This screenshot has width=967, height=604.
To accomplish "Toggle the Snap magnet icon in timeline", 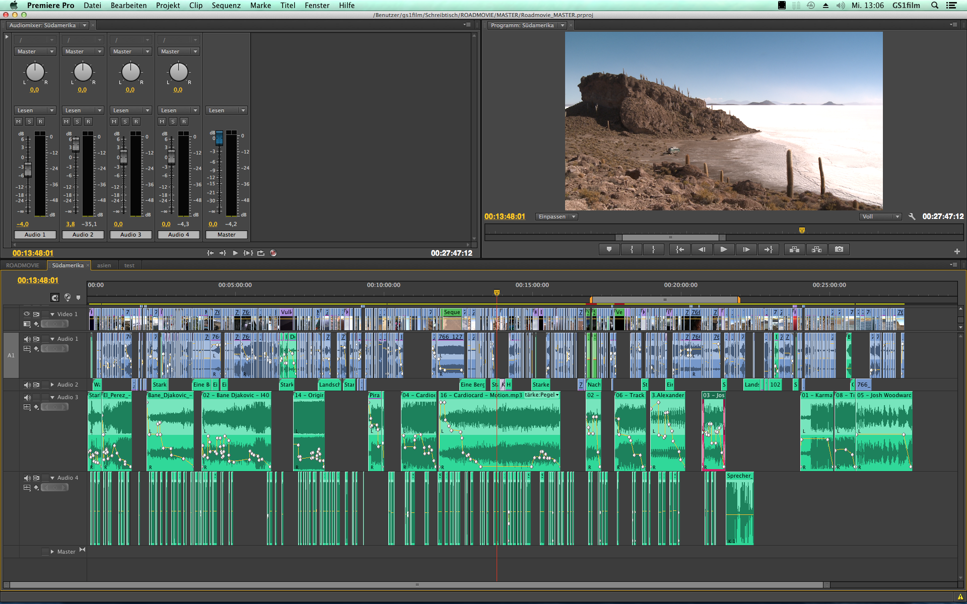I will pos(54,297).
